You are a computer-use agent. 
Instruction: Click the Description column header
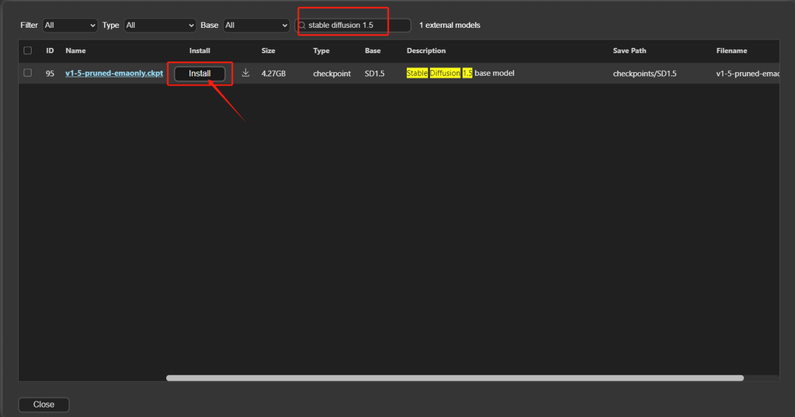point(425,50)
